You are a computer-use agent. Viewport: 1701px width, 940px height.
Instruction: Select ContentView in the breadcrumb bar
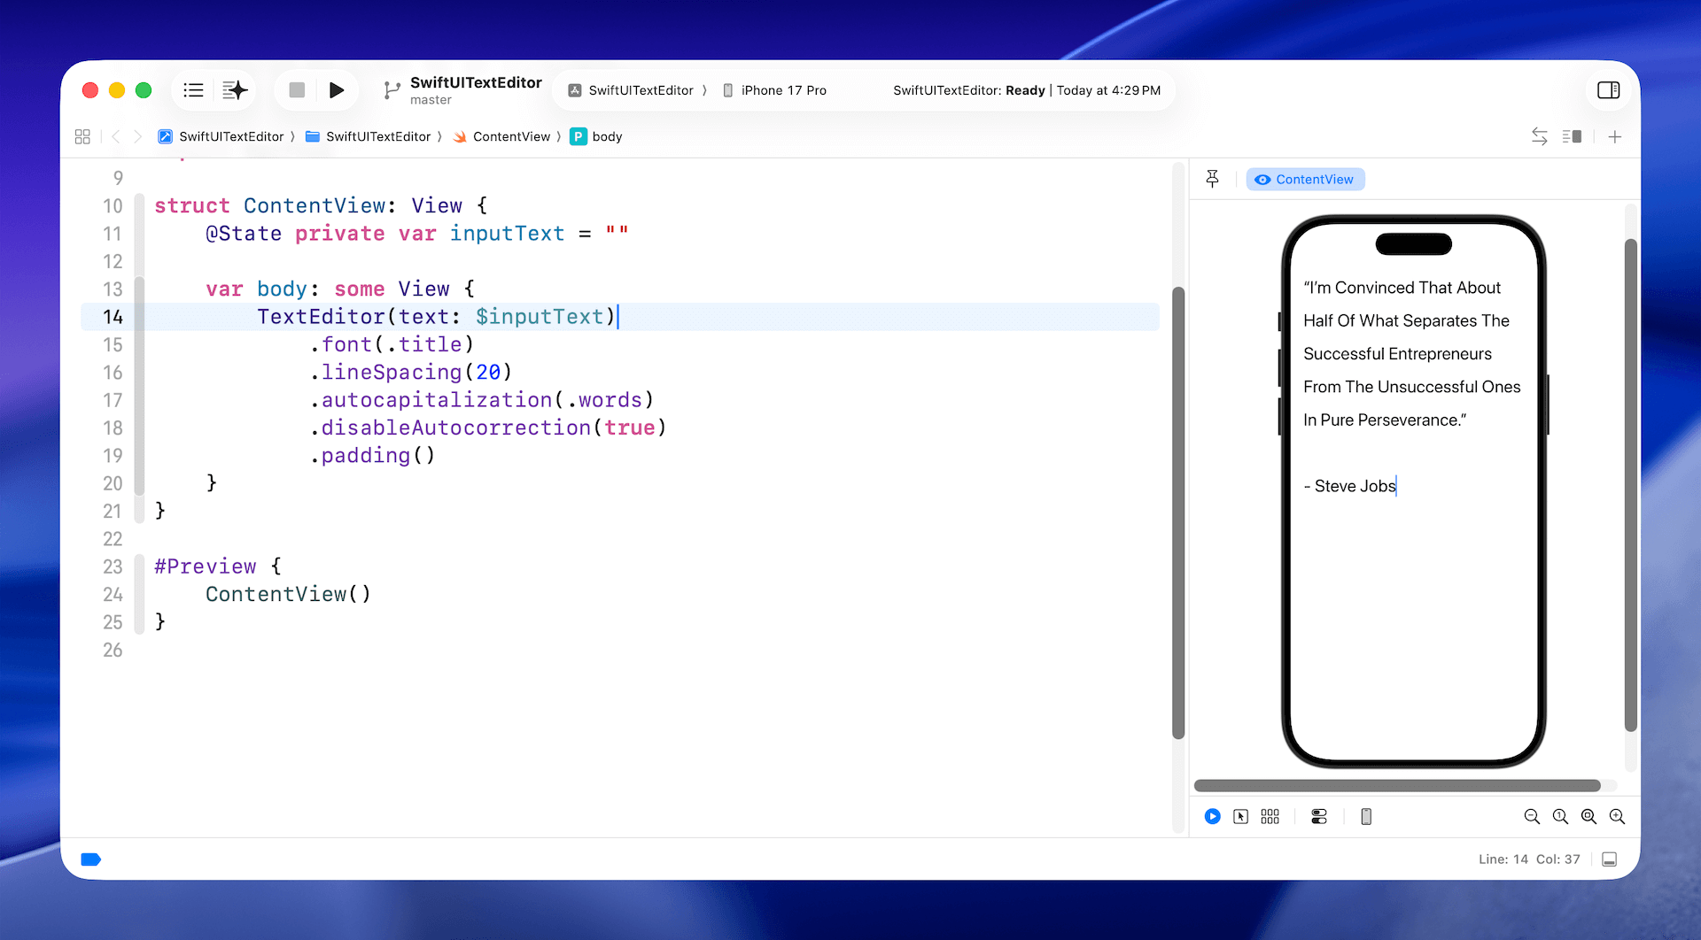pyautogui.click(x=511, y=136)
